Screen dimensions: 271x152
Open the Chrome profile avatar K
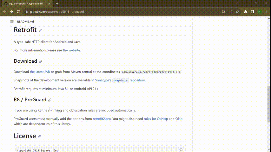pyautogui.click(x=259, y=12)
